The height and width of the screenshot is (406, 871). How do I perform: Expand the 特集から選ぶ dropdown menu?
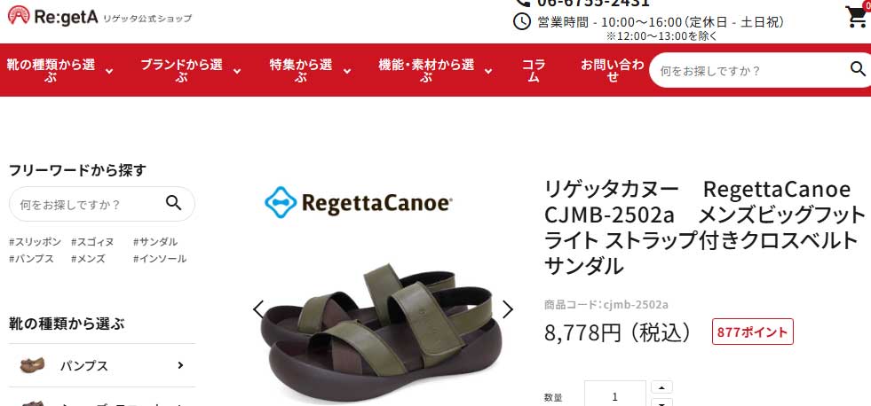(310, 70)
